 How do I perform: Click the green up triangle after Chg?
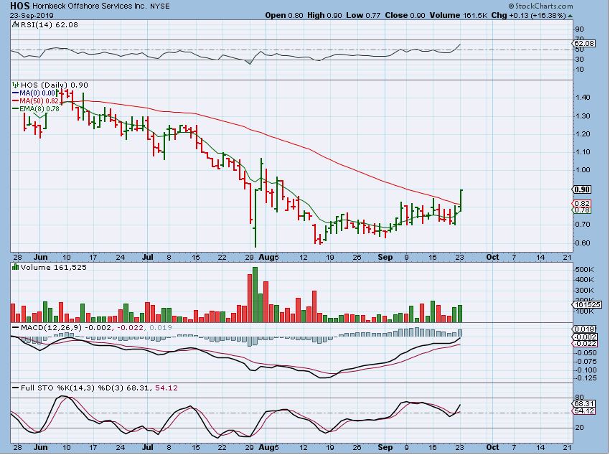pyautogui.click(x=570, y=16)
